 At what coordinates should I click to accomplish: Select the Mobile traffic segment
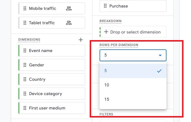point(52,8)
